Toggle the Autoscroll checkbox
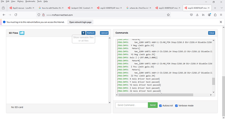This screenshot has width=225, height=119. pyautogui.click(x=160, y=106)
